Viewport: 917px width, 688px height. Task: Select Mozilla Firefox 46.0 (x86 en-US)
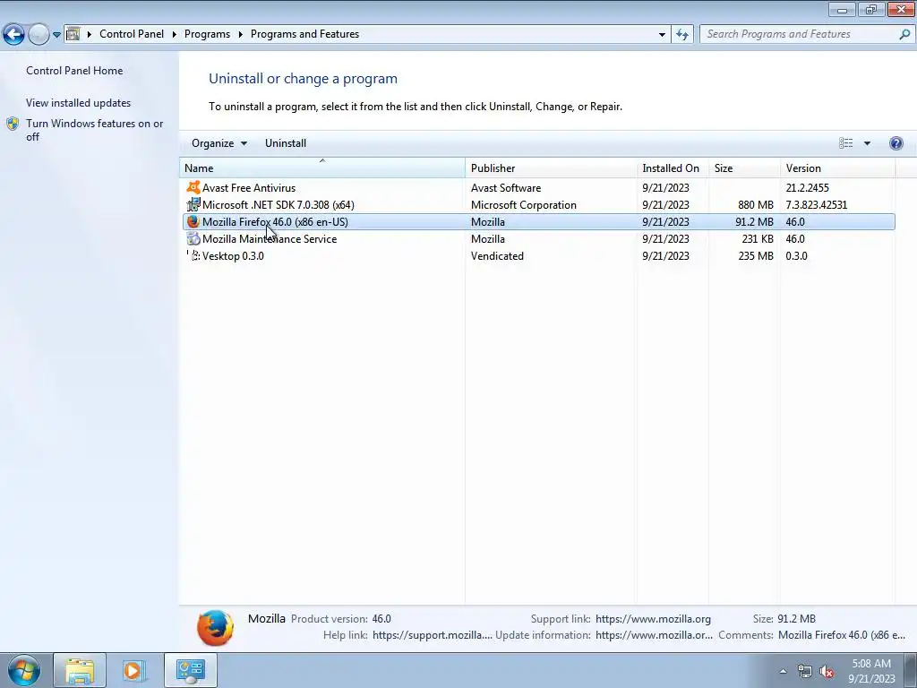pyautogui.click(x=275, y=222)
